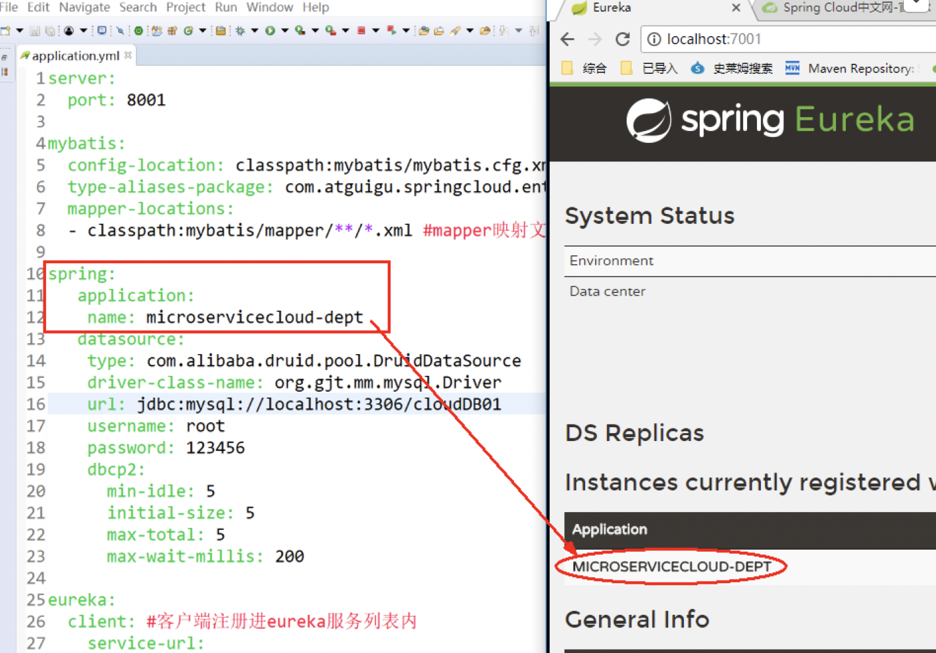Click the Coverage run toolbar icon

point(299,30)
